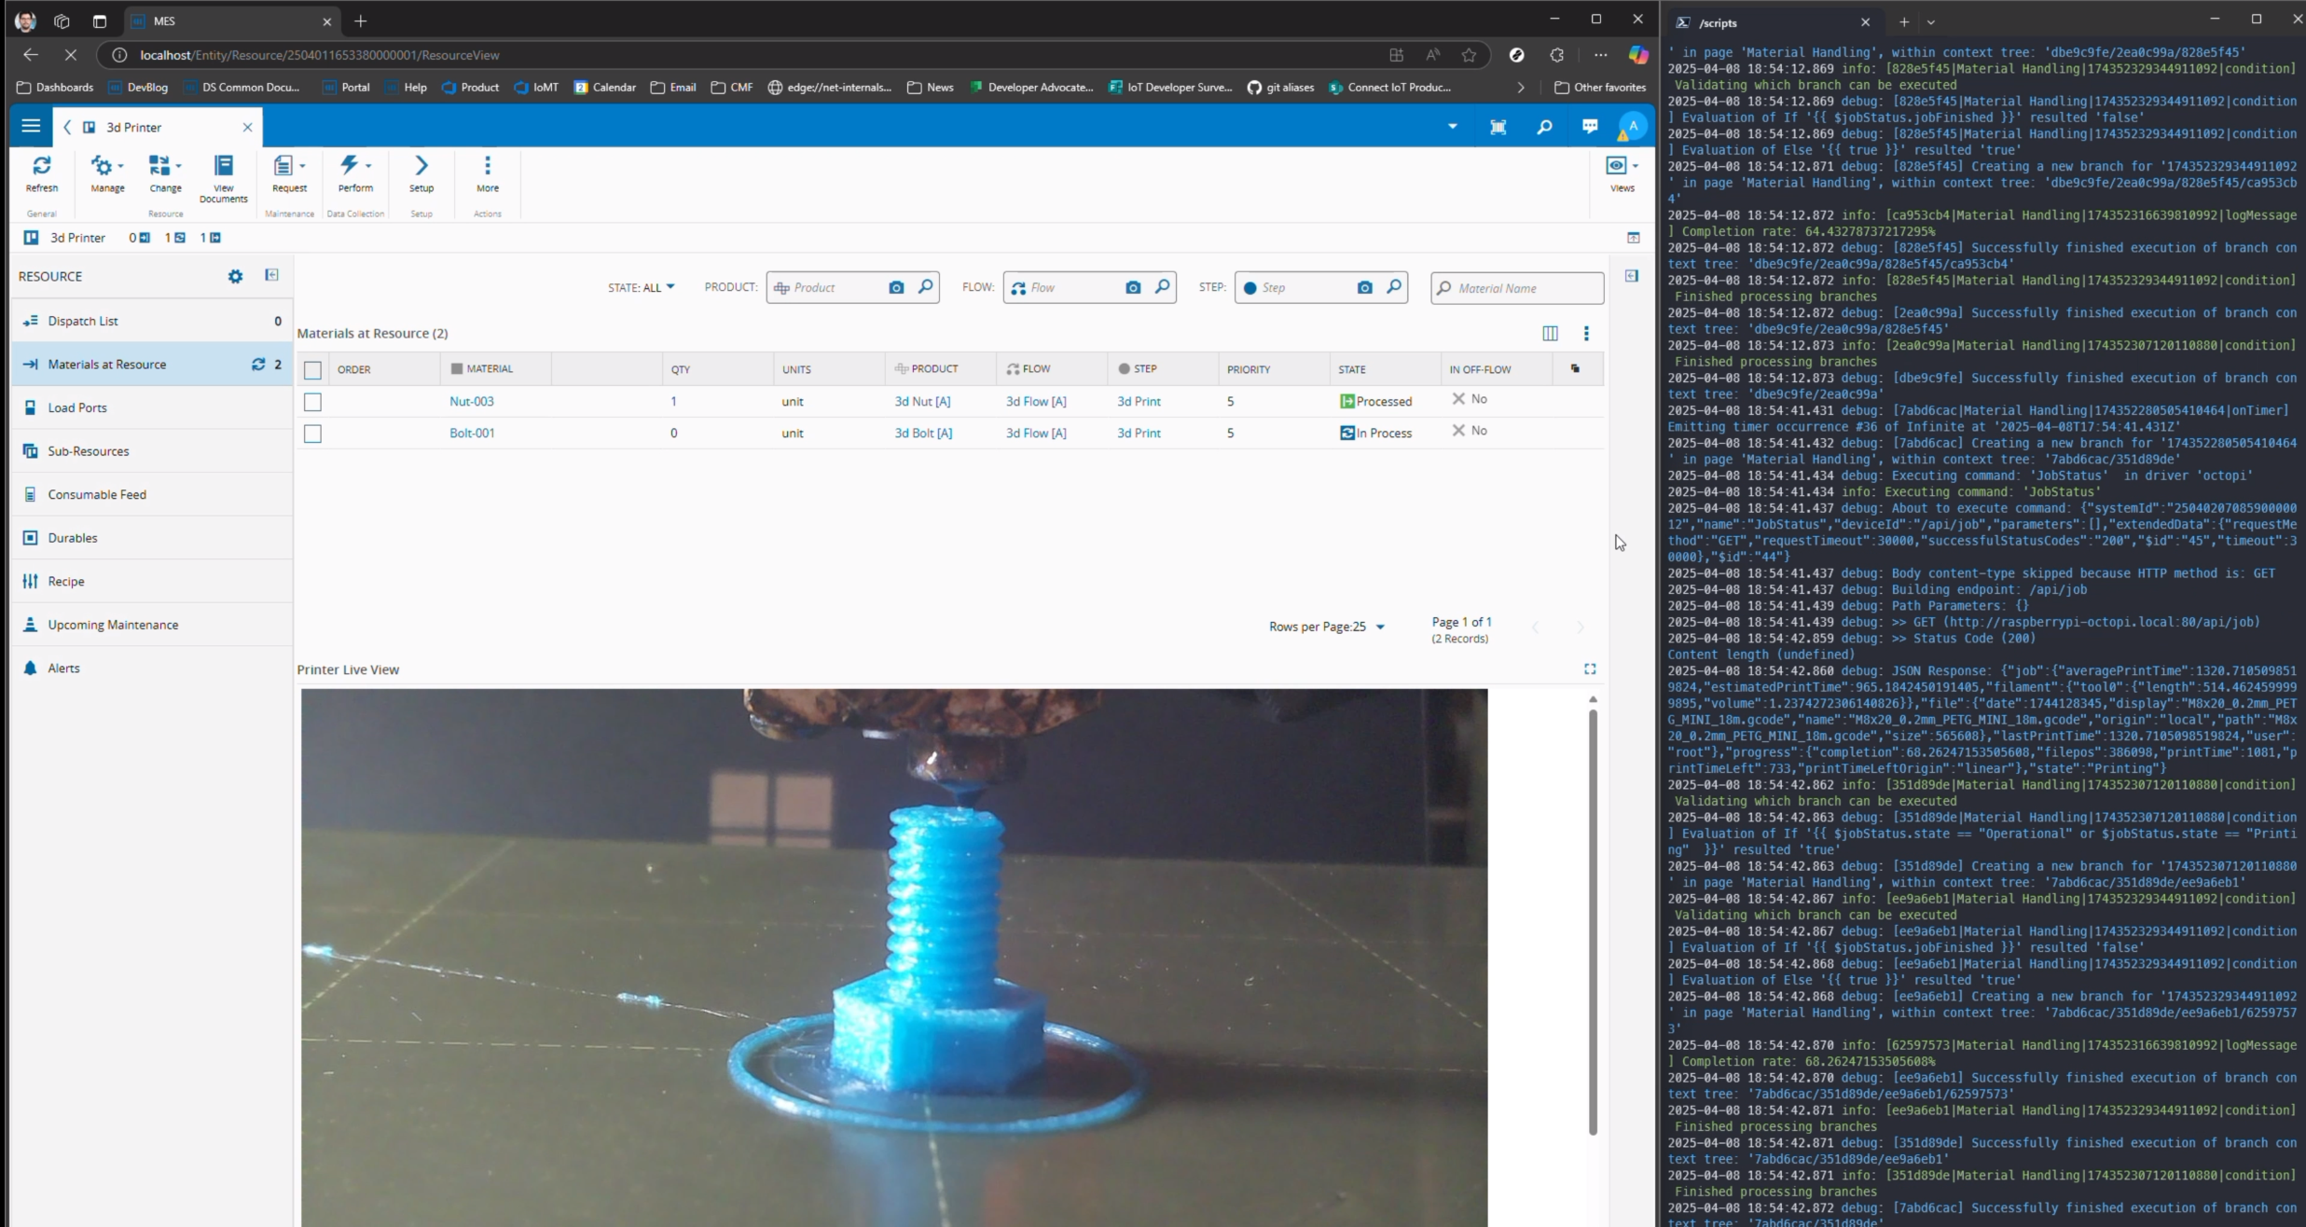Check the Bolt-001 row checkbox
This screenshot has height=1227, width=2306.
pos(312,433)
